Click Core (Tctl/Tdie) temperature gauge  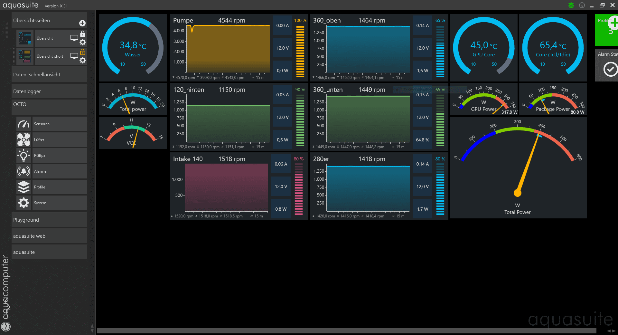[x=553, y=47]
